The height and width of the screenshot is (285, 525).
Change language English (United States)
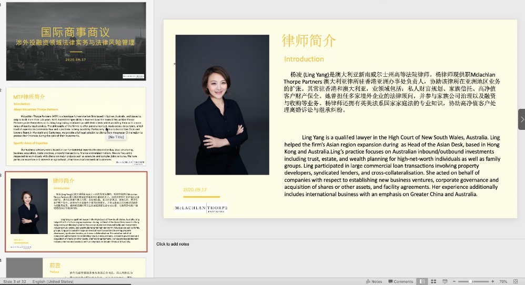pyautogui.click(x=53, y=281)
